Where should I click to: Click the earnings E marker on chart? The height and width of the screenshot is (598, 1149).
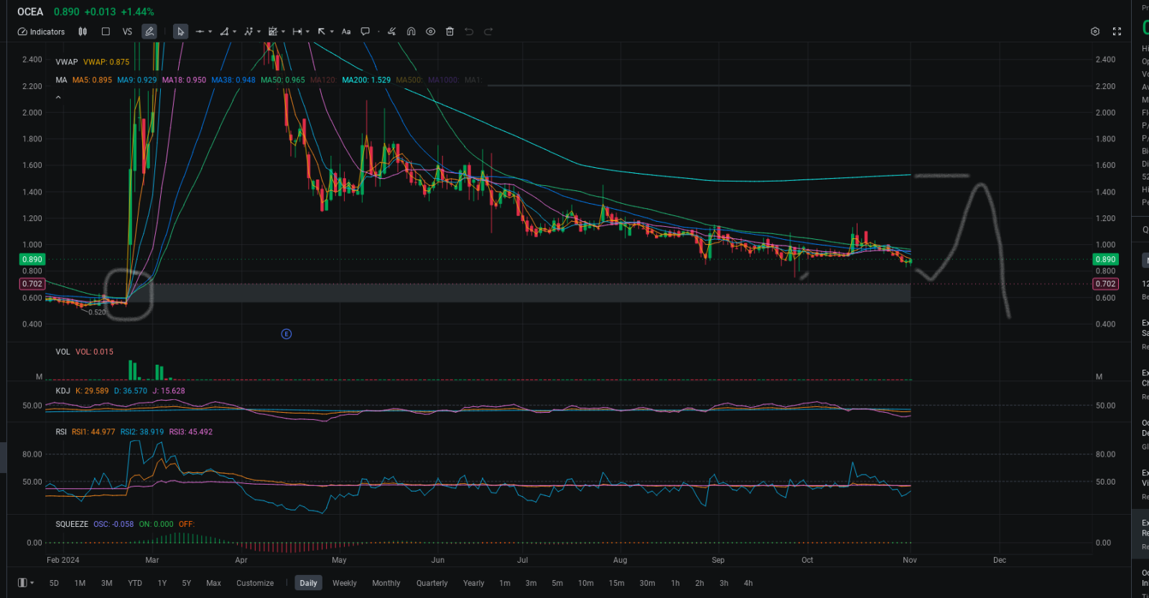tap(287, 334)
